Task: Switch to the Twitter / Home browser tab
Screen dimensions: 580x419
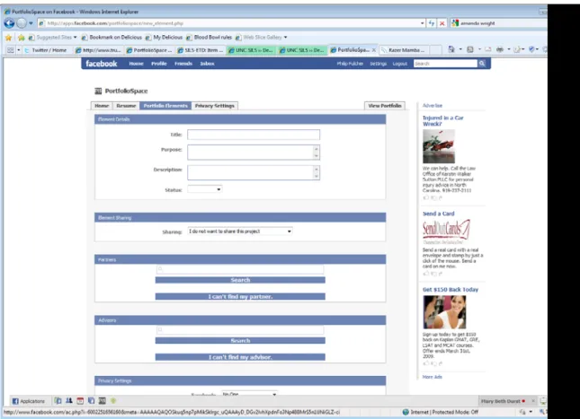Action: (48, 50)
